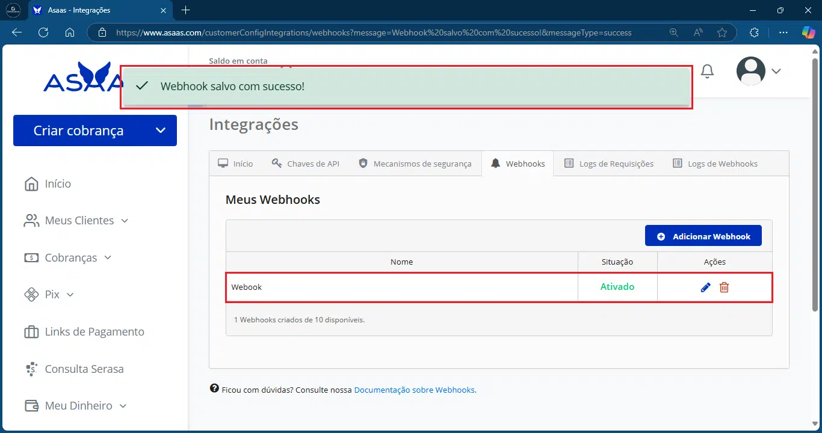
Task: Click the read aloud icon
Action: tap(698, 32)
